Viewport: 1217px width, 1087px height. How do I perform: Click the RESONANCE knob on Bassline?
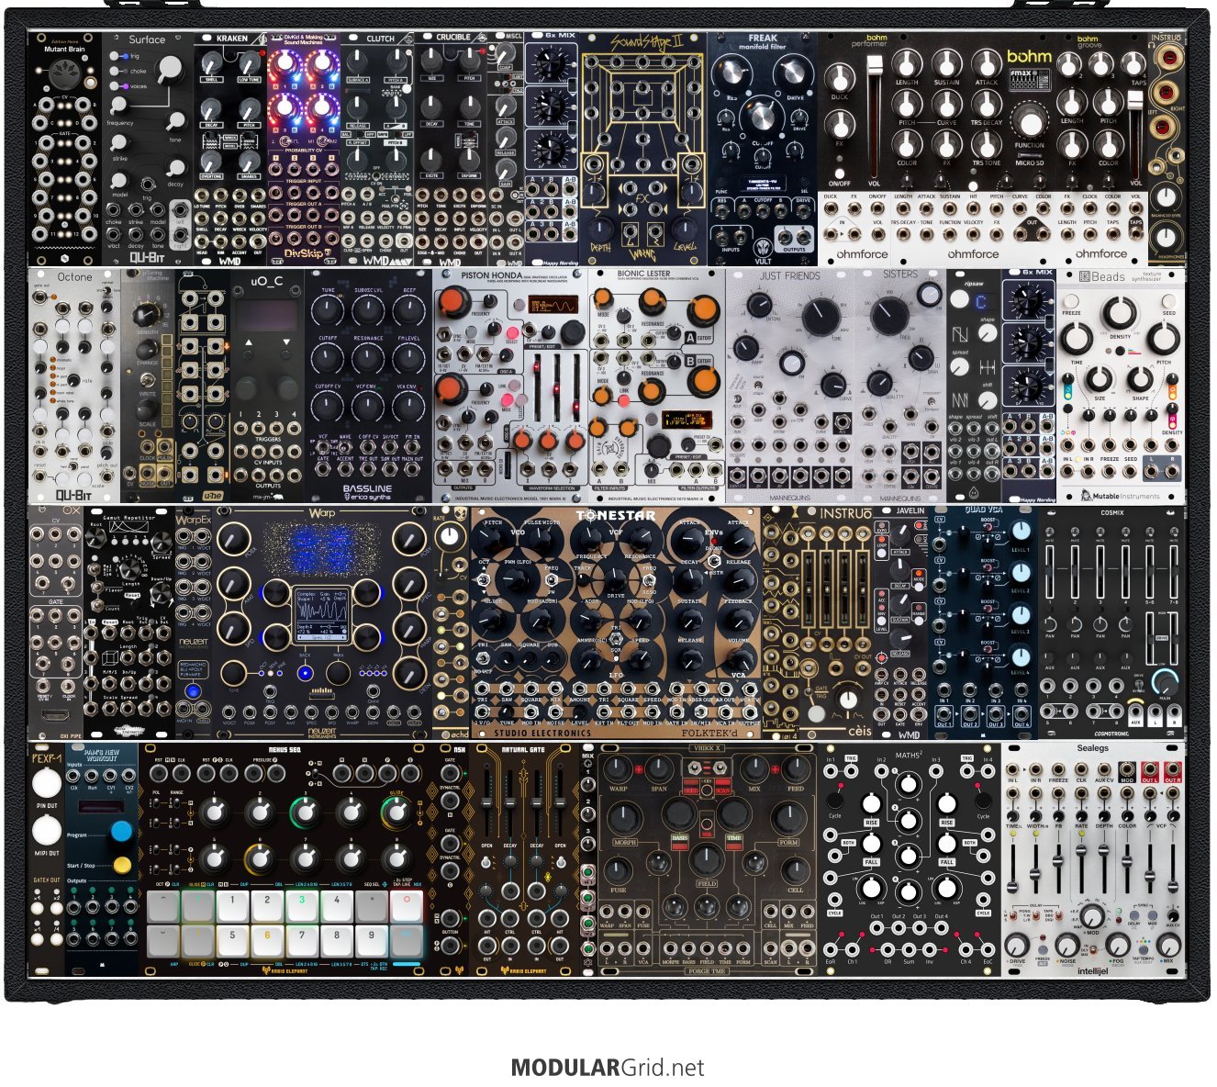click(x=368, y=359)
